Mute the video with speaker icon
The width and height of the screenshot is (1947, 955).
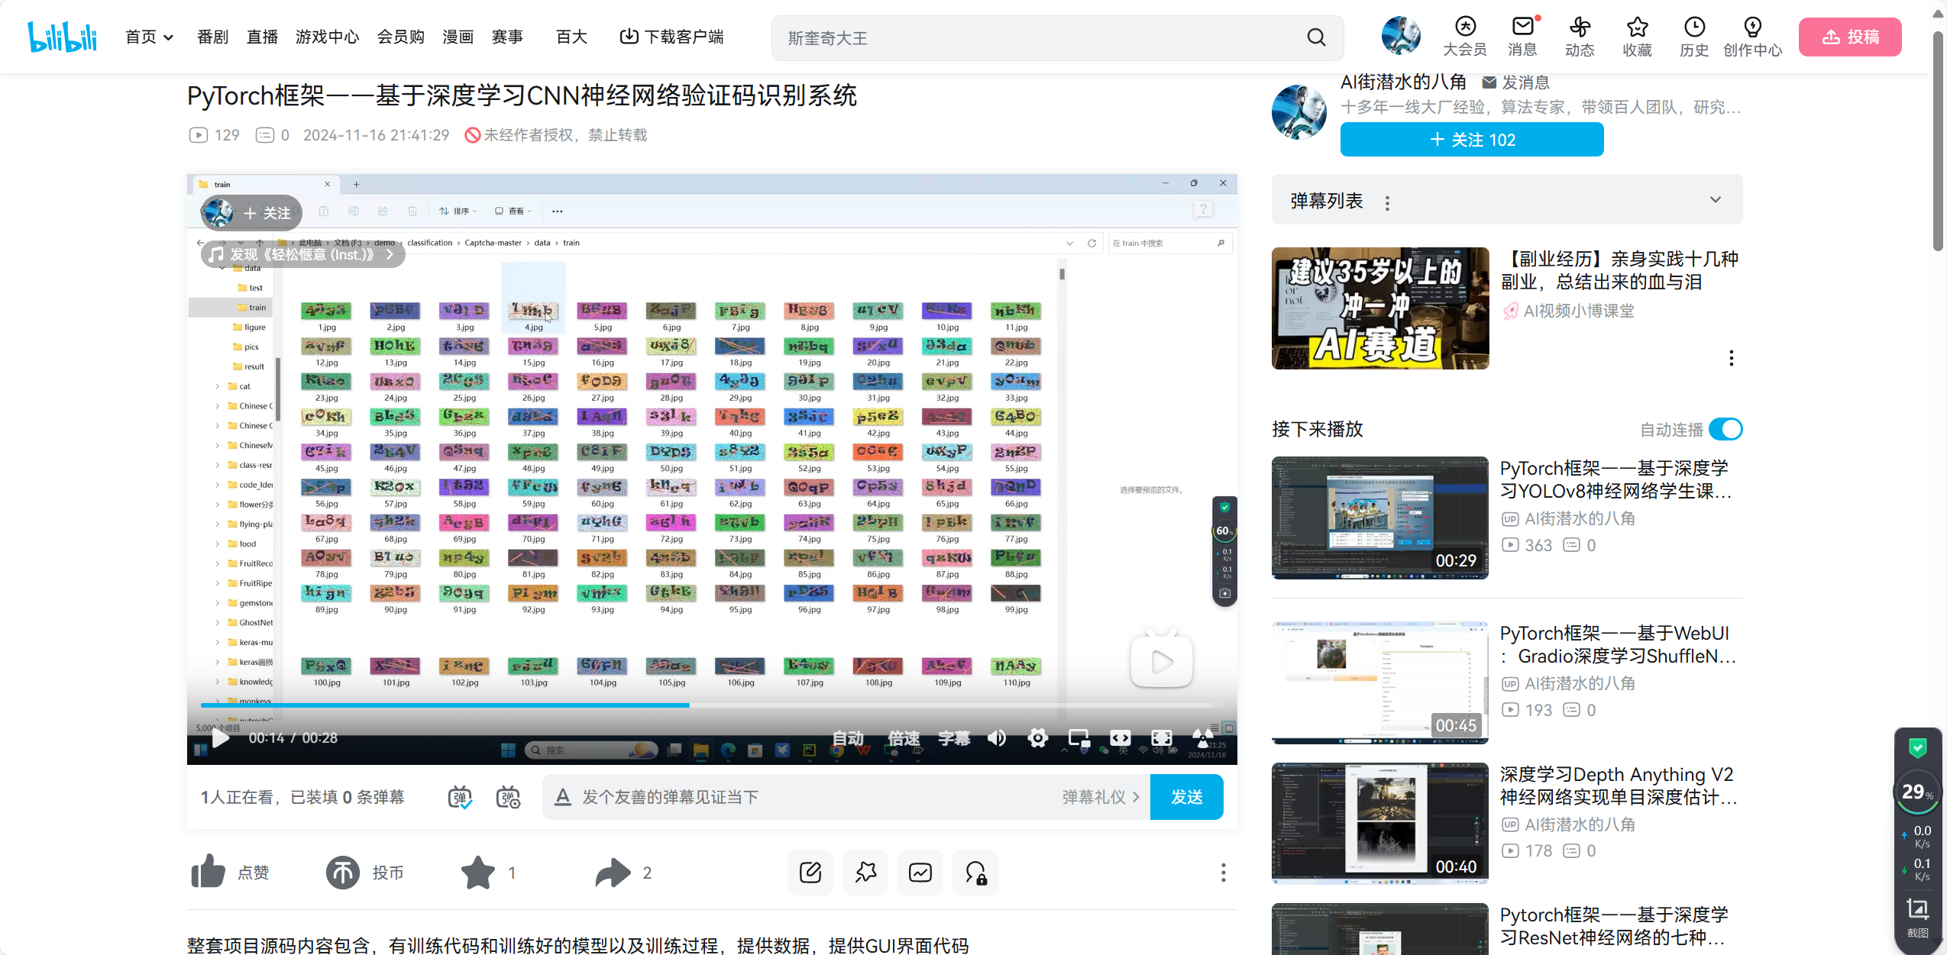click(997, 738)
